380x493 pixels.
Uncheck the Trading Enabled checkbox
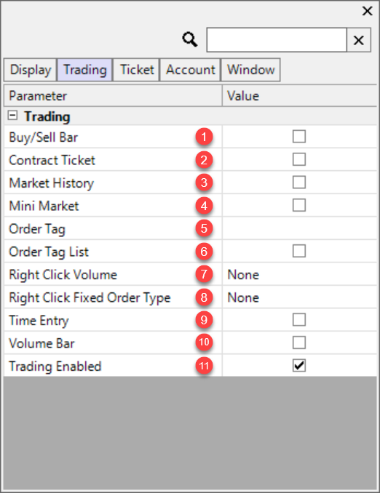(x=298, y=366)
